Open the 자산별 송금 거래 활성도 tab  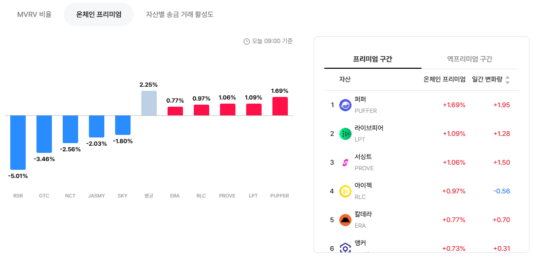click(x=180, y=14)
